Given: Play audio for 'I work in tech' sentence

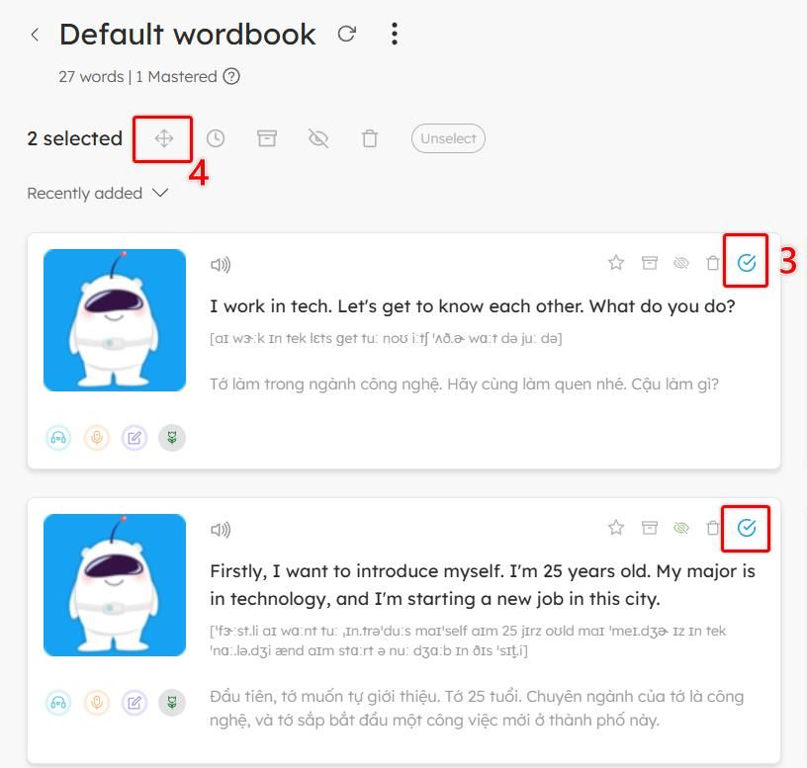Looking at the screenshot, I should [221, 265].
